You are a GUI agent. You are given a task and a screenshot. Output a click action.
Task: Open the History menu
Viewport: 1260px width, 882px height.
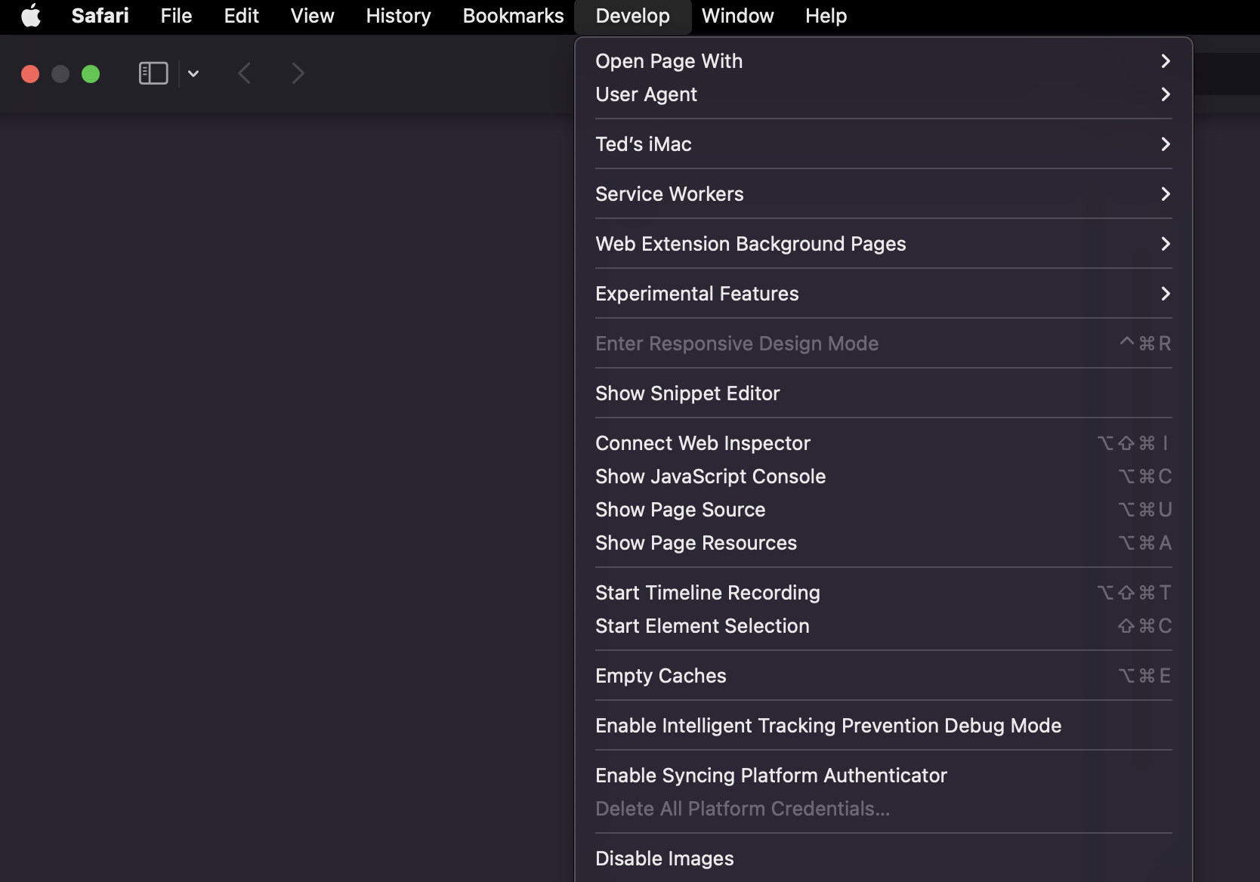point(398,16)
